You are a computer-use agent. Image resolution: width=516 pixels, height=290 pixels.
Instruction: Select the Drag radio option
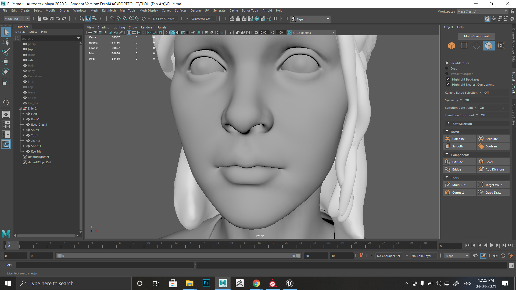pos(447,68)
